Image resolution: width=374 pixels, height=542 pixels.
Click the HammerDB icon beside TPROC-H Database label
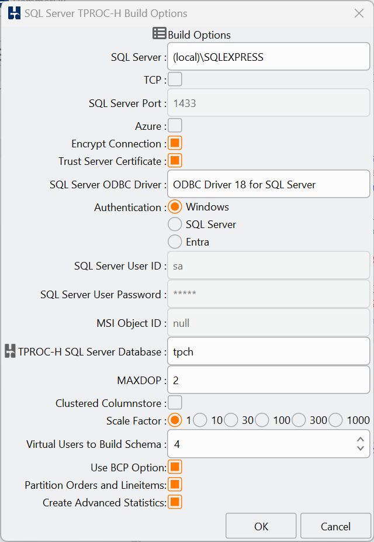coord(10,351)
